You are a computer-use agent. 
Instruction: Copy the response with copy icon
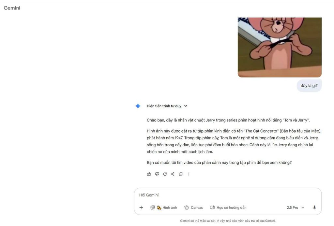tap(181, 174)
